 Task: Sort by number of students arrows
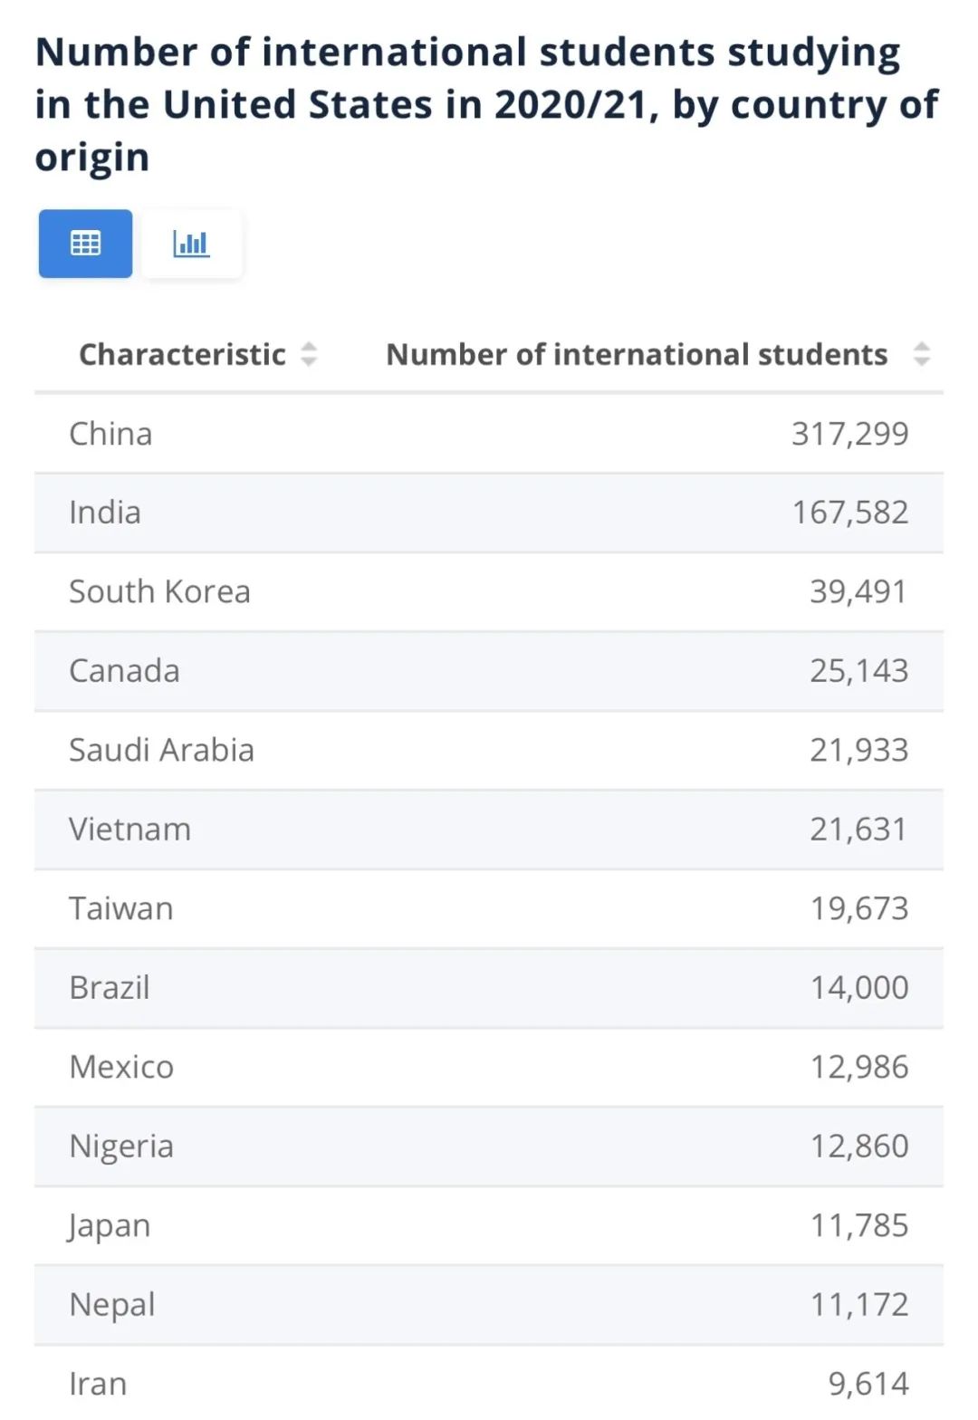click(x=921, y=354)
